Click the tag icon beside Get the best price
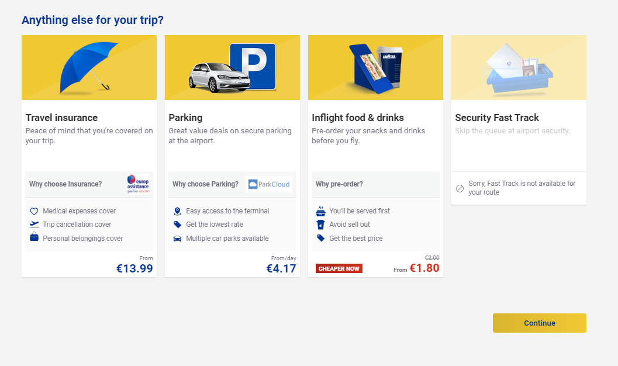Viewport: 618px width, 366px height. [320, 239]
